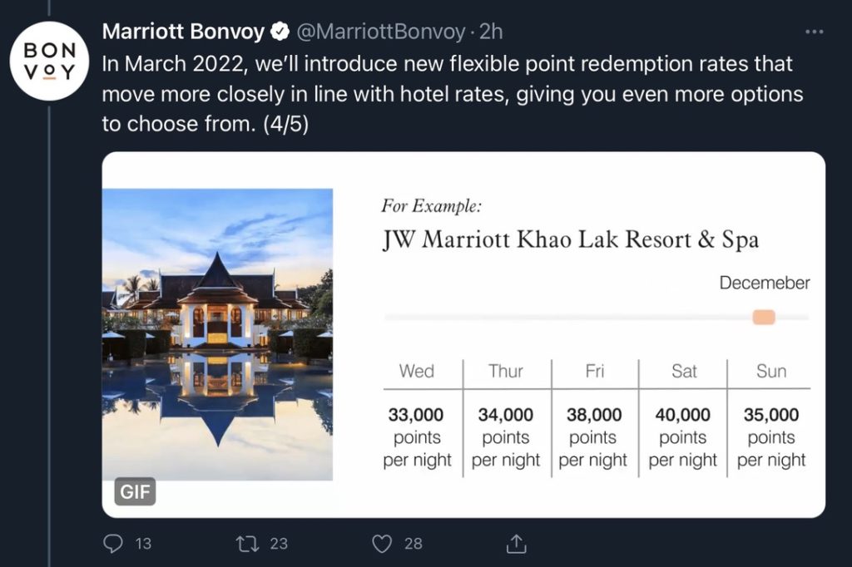
Task: Click the 23 retweets count
Action: (x=279, y=544)
